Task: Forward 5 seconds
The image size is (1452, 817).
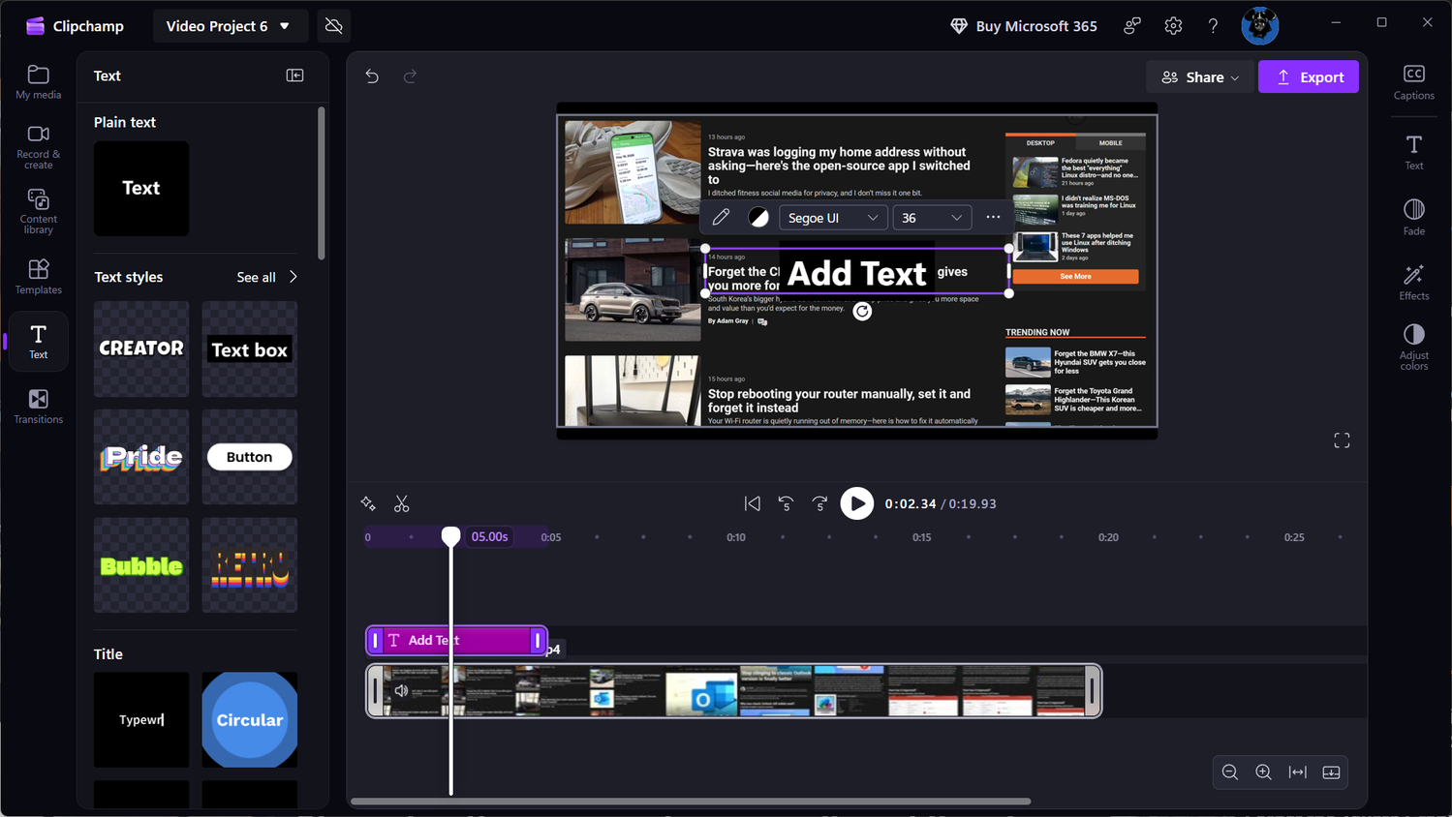Action: click(820, 503)
